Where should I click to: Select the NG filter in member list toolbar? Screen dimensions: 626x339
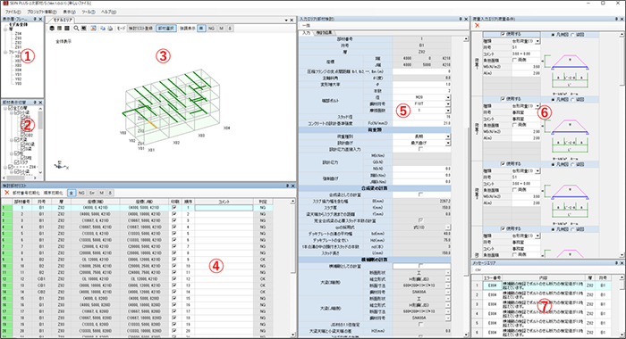(81, 193)
